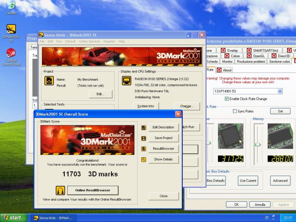Click Save Project button
296x222 pixels.
click(164, 138)
